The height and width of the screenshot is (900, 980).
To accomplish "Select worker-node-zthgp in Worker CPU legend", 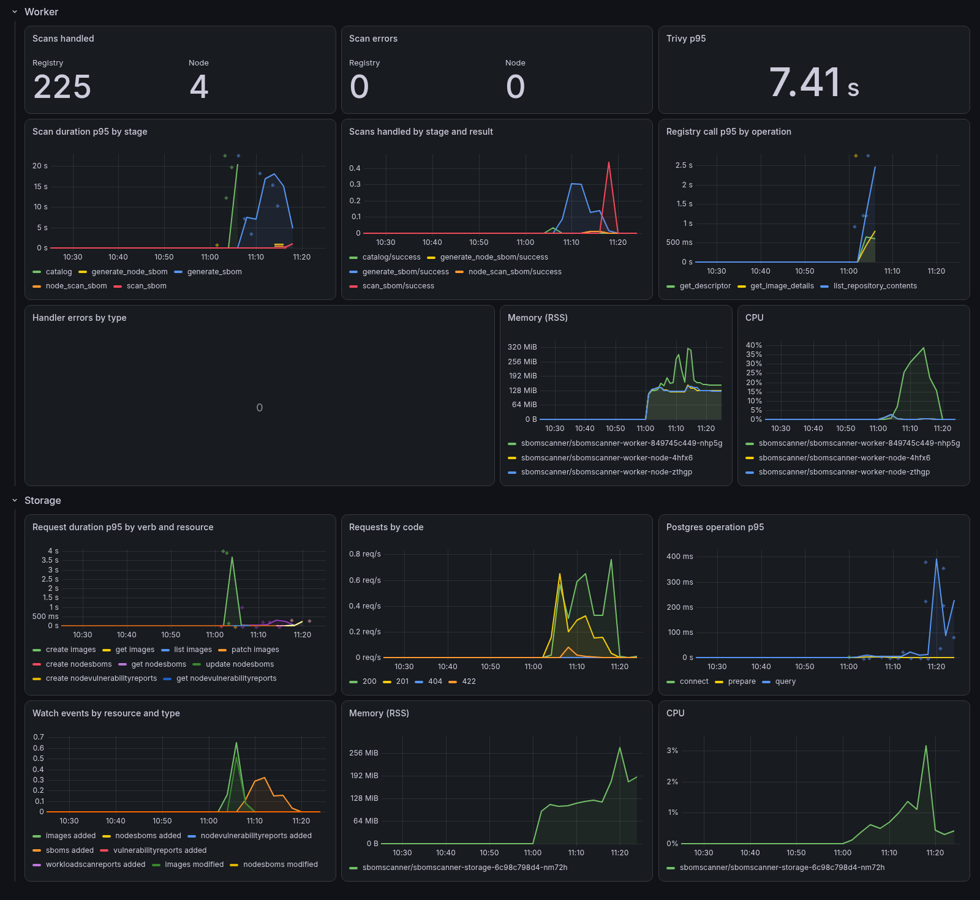I will [x=844, y=472].
